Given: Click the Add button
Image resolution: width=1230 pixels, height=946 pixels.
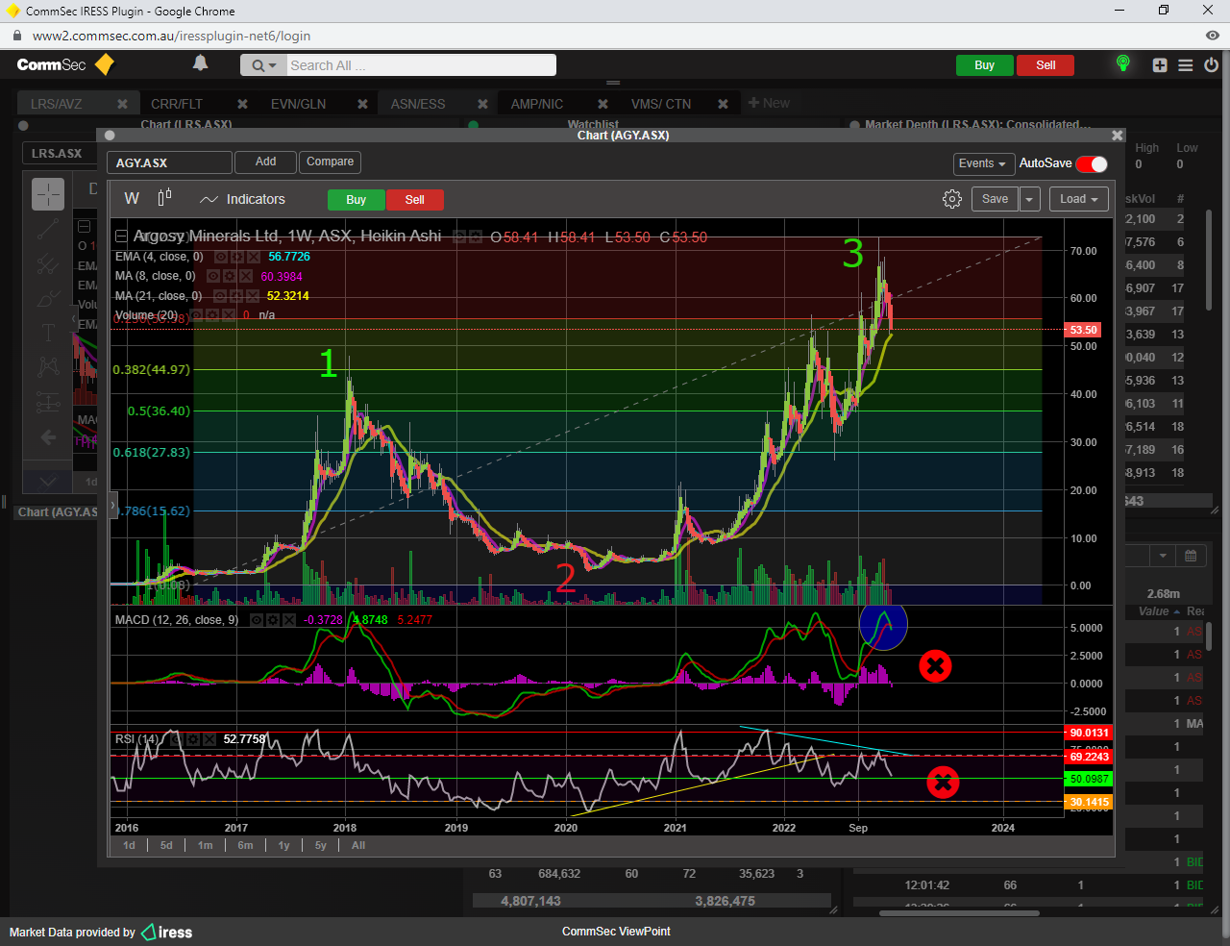Looking at the screenshot, I should (266, 162).
